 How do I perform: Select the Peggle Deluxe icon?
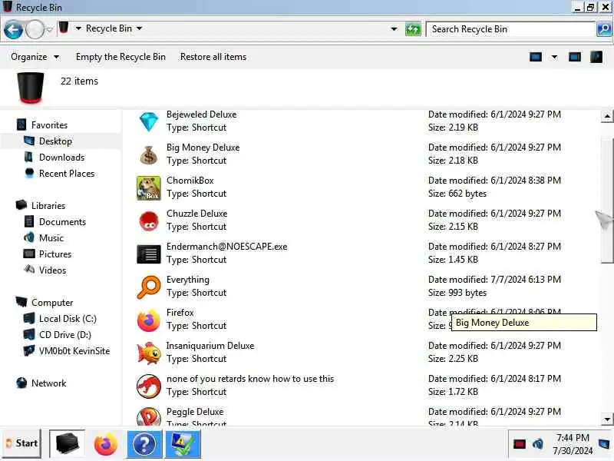point(148,416)
